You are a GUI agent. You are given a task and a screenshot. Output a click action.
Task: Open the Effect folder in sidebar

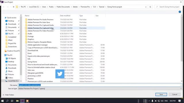10,40
